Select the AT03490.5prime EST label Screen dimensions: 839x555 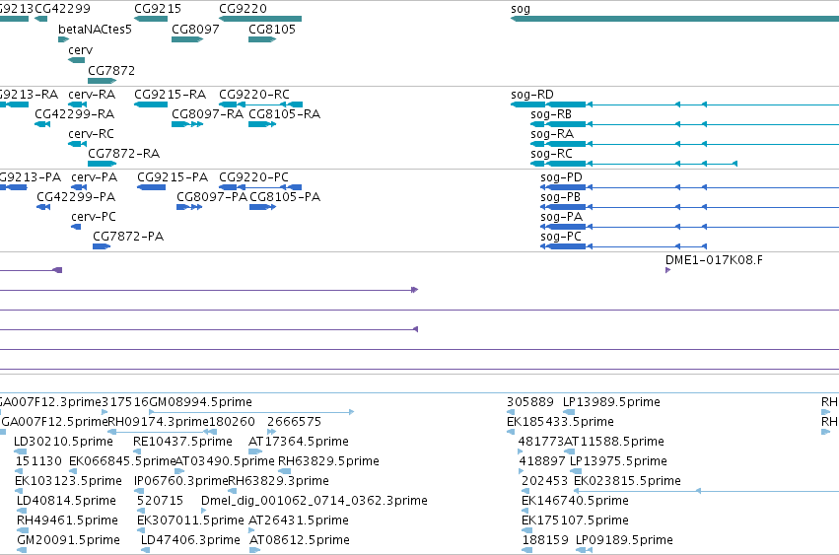225,462
